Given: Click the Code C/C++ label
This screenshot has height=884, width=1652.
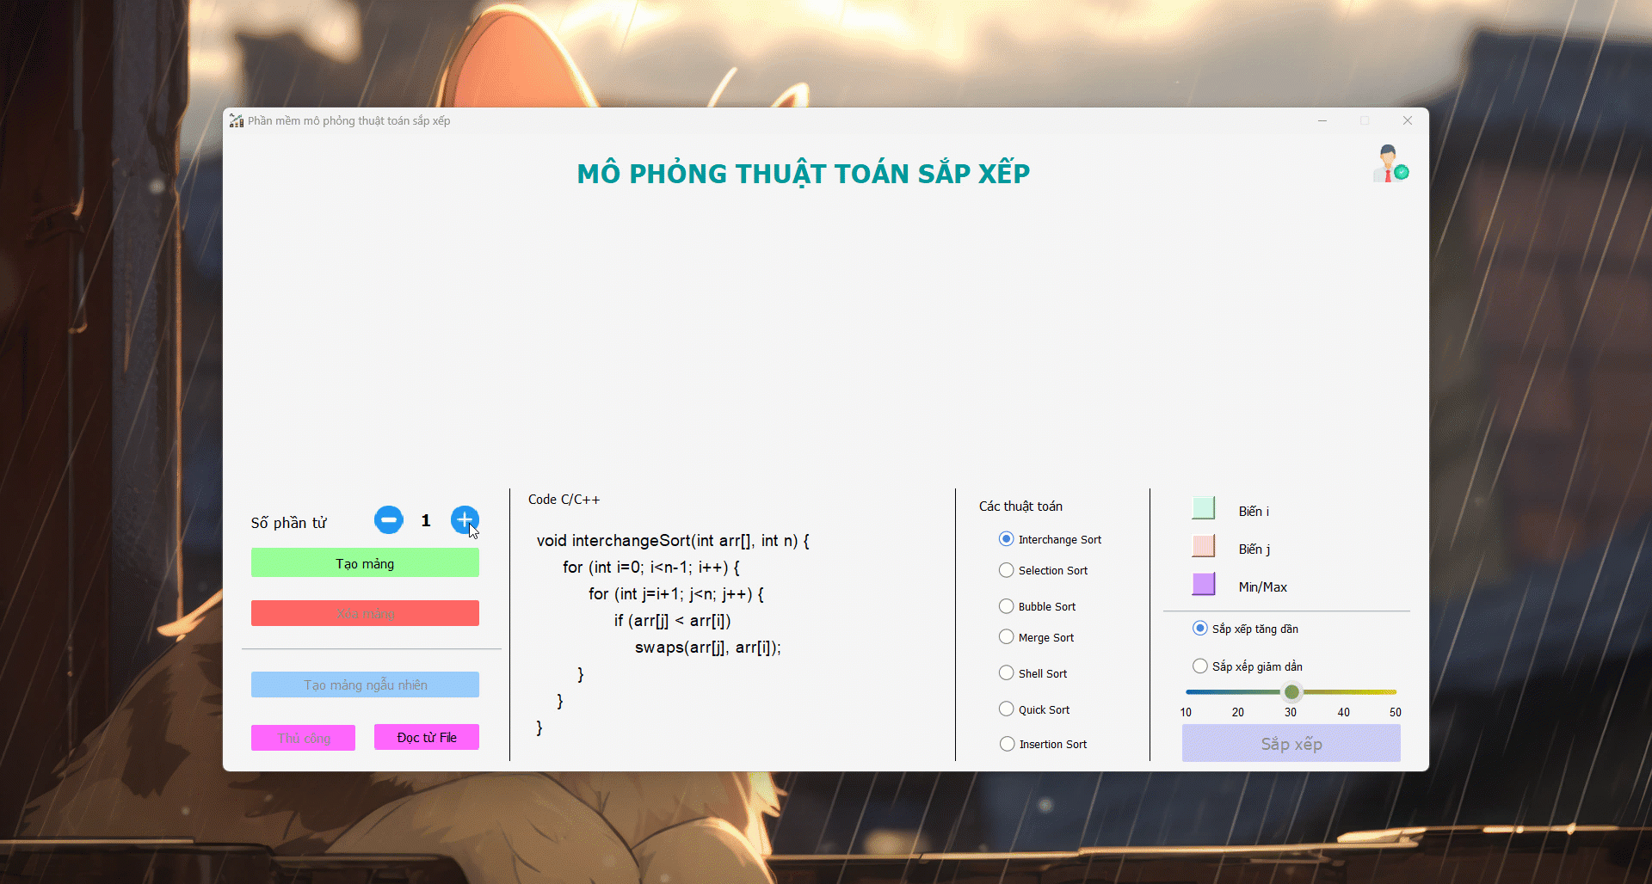Looking at the screenshot, I should [x=564, y=500].
